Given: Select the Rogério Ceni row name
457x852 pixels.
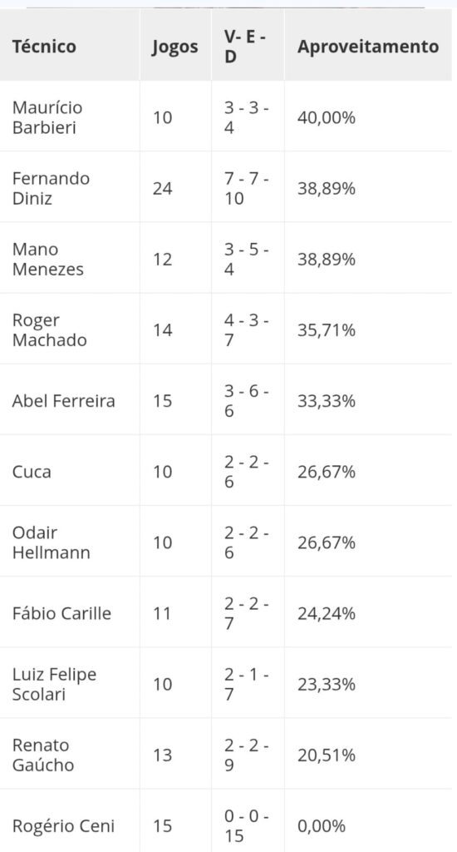Looking at the screenshot, I should tap(63, 826).
